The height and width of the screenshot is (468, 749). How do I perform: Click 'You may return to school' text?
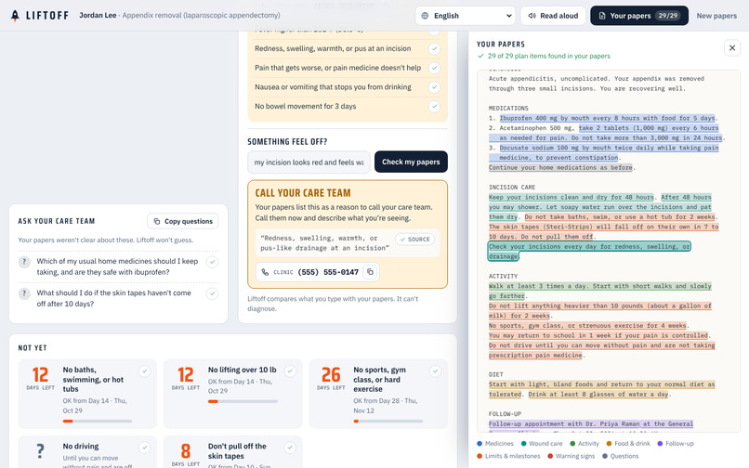598,336
